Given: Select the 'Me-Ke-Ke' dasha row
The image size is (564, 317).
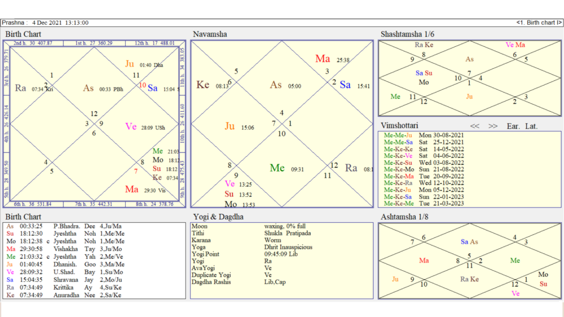Looking at the screenshot, I should 424,149.
